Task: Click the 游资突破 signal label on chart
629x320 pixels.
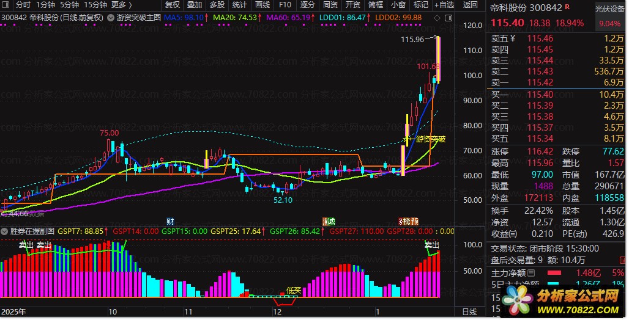Action: (430, 139)
